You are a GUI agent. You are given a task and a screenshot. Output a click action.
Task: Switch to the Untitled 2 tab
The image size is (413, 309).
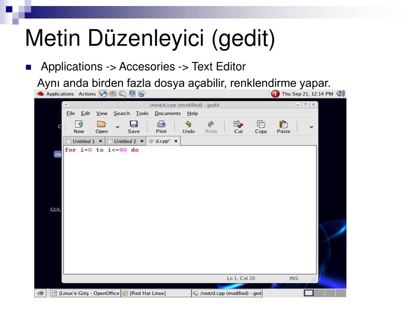point(125,141)
